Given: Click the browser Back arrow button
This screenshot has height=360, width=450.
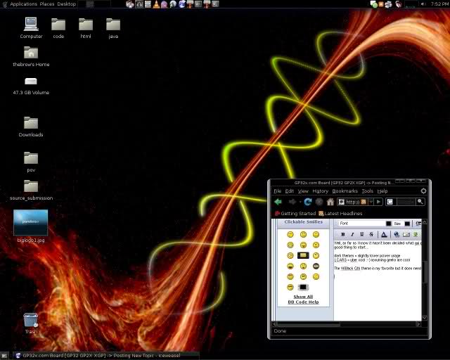Looking at the screenshot, I should (278, 202).
